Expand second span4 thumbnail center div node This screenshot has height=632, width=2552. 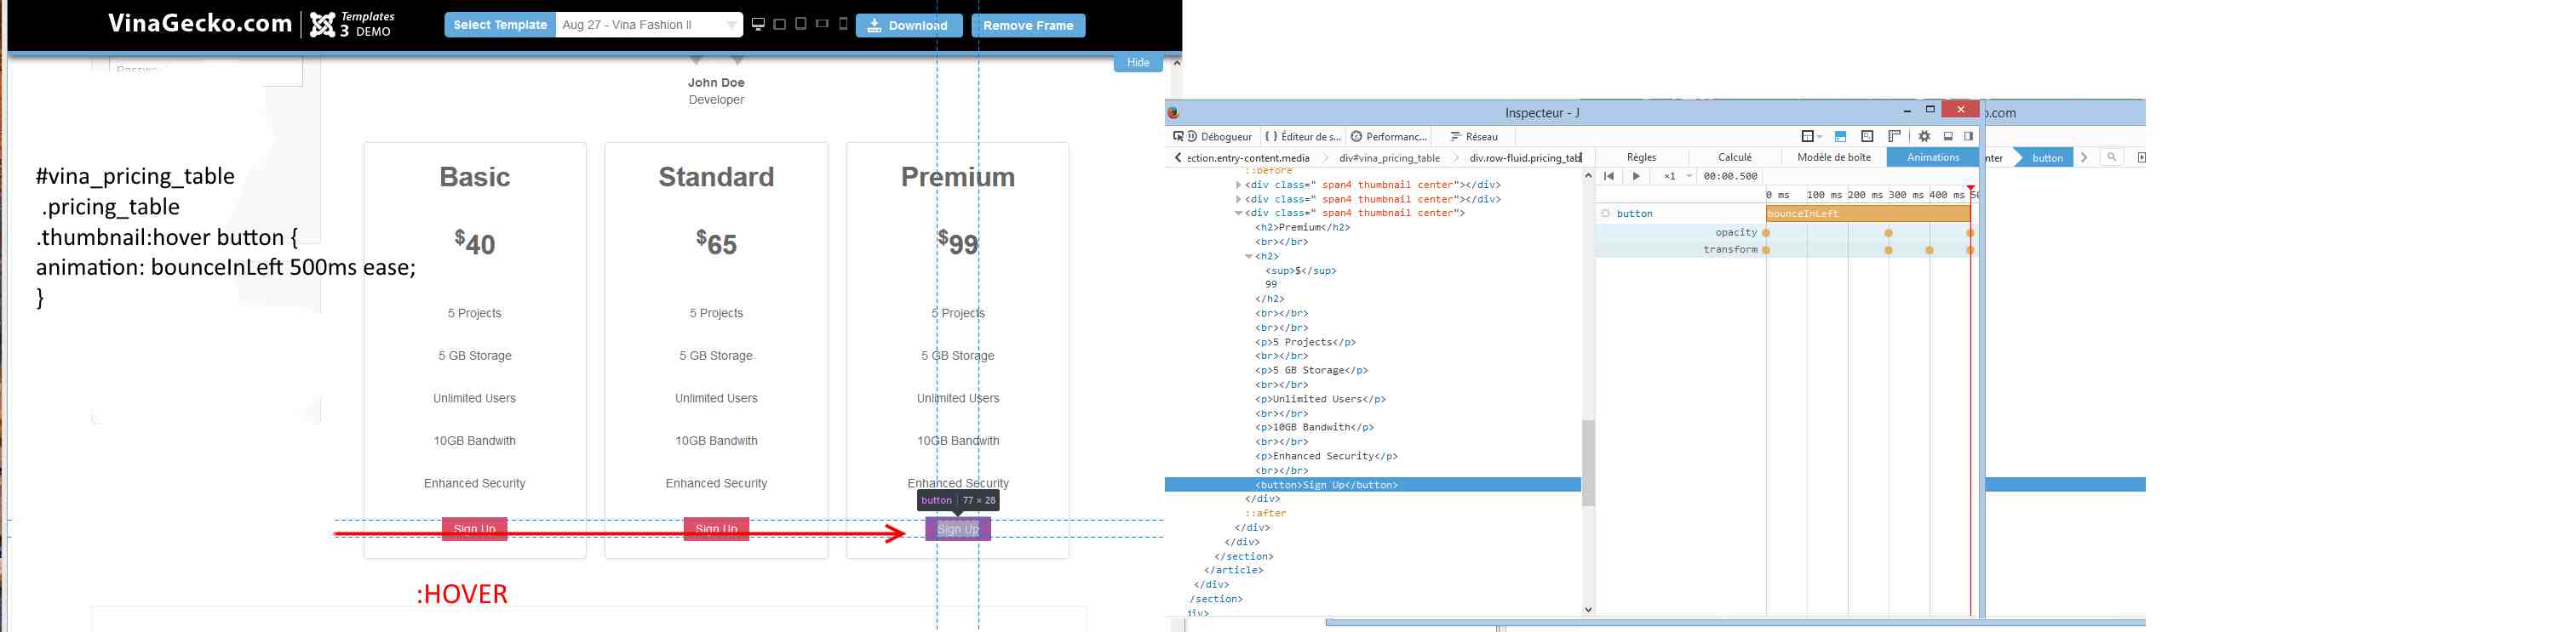[x=1238, y=200]
